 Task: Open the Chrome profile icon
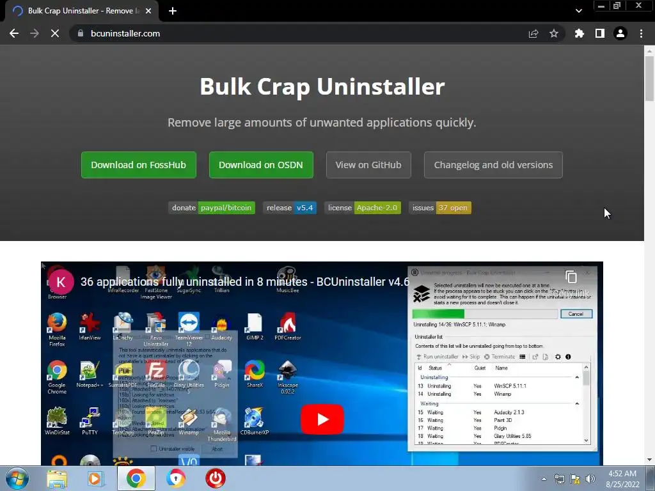tap(620, 33)
